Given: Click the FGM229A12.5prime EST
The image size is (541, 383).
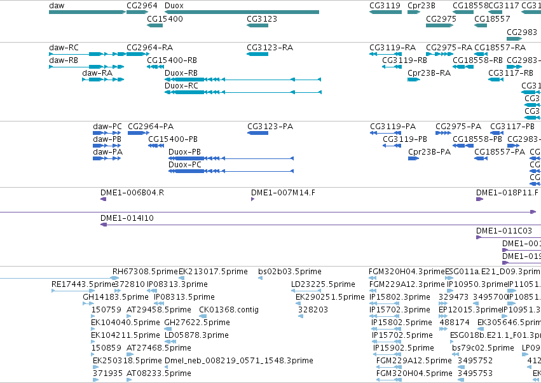Looking at the screenshot, I should [389, 367].
